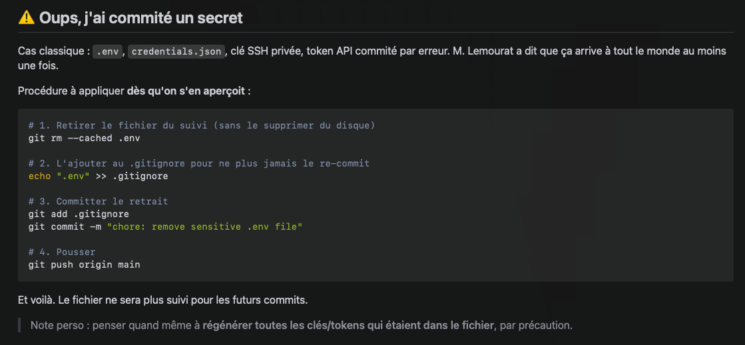Click the inline code "credentials.json" badge
The image size is (745, 345).
pyautogui.click(x=176, y=51)
